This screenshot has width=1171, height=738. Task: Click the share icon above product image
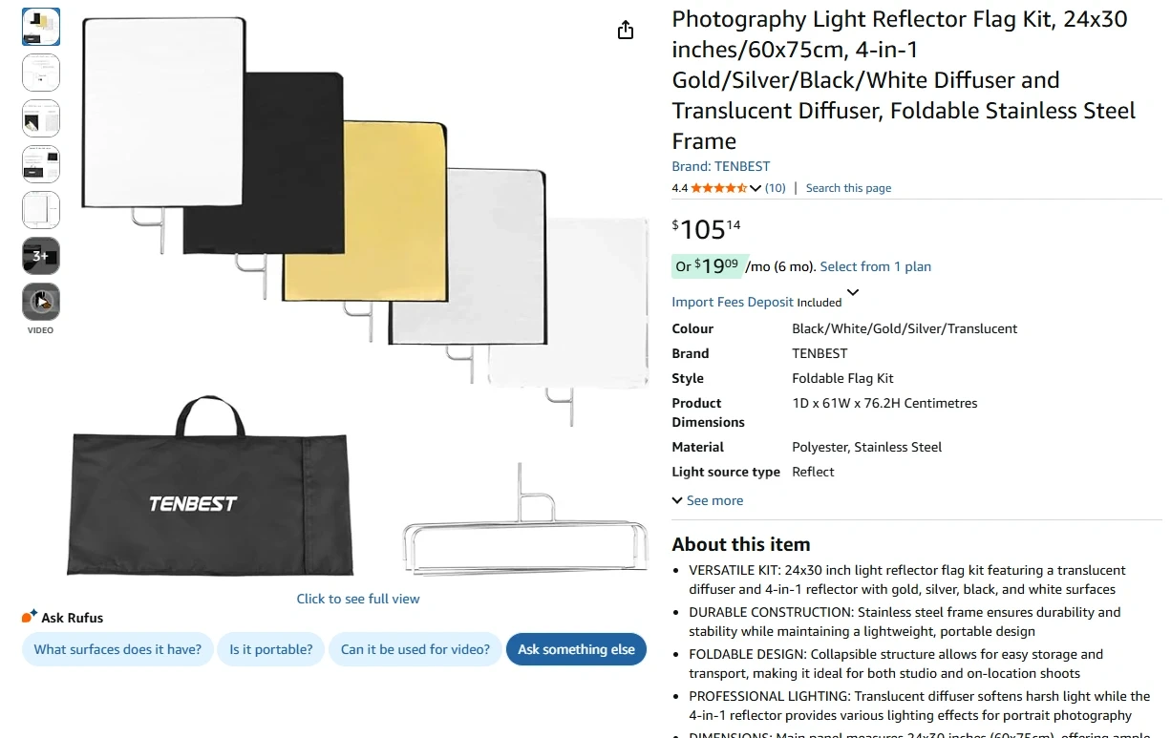(626, 31)
